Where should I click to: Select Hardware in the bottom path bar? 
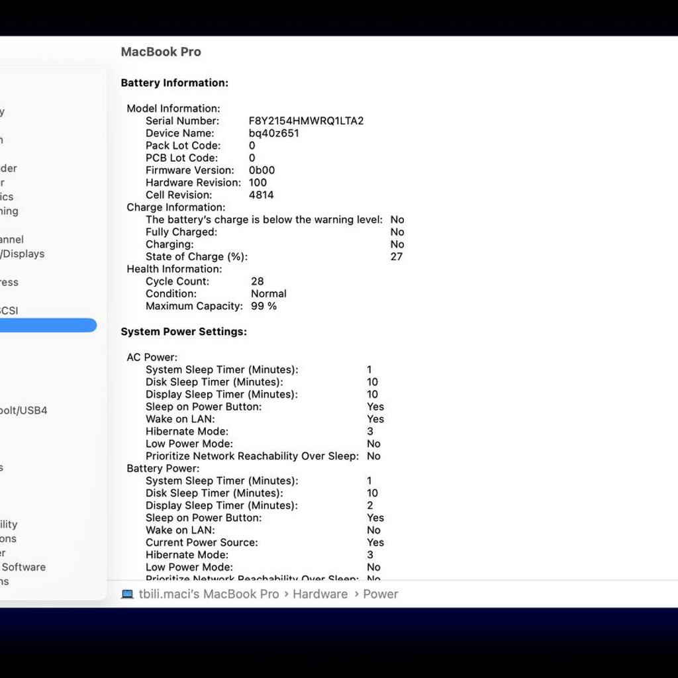coord(320,594)
